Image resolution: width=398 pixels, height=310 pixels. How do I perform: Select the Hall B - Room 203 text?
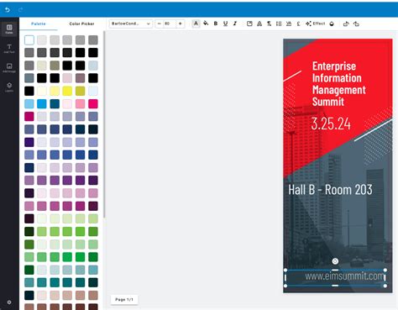(x=330, y=190)
